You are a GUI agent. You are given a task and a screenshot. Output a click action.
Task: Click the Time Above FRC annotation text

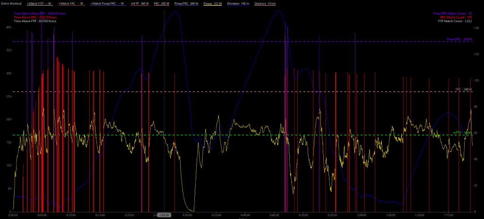tap(36, 17)
